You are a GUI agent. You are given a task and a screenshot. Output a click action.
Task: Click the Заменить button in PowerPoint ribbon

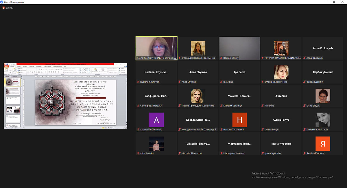[123, 71]
